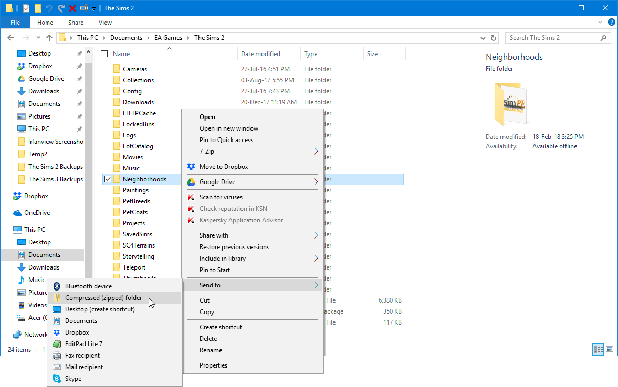This screenshot has width=618, height=387.
Task: Click the New folder icon in title bar
Action: [x=38, y=8]
